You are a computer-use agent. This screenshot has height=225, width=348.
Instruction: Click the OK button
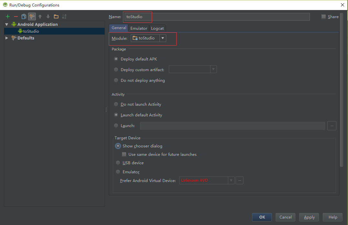262,217
